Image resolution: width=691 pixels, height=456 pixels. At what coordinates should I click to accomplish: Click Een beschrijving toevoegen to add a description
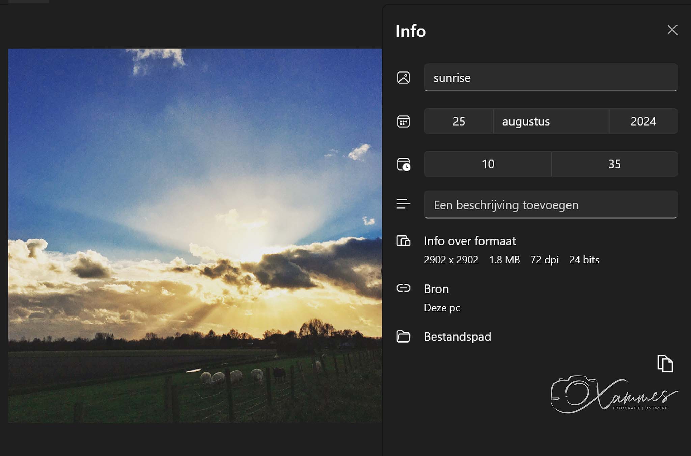click(x=550, y=204)
